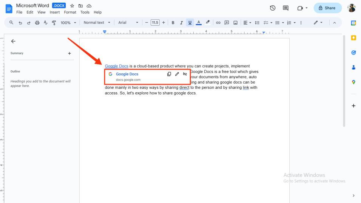The image size is (361, 203).
Task: Open the Format menu
Action: click(70, 12)
